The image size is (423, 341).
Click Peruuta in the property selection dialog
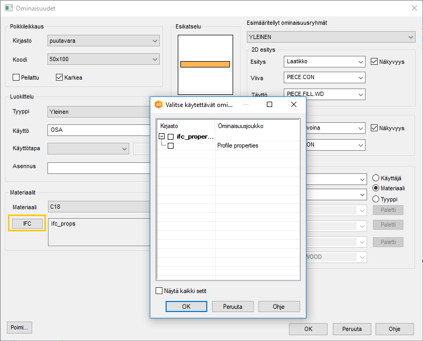pos(233,306)
